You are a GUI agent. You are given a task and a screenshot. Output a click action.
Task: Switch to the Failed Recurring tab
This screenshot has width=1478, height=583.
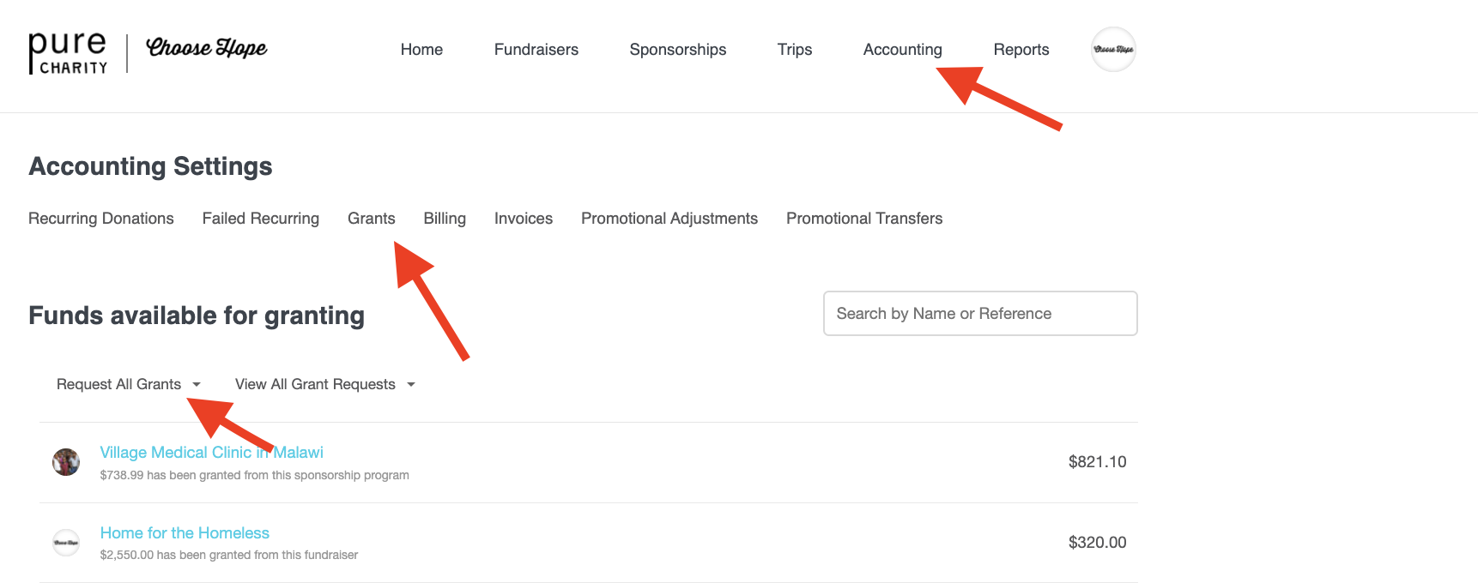click(x=260, y=219)
